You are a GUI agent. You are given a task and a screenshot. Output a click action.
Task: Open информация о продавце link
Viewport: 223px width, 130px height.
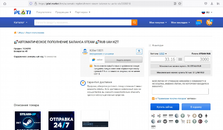coord(102,54)
